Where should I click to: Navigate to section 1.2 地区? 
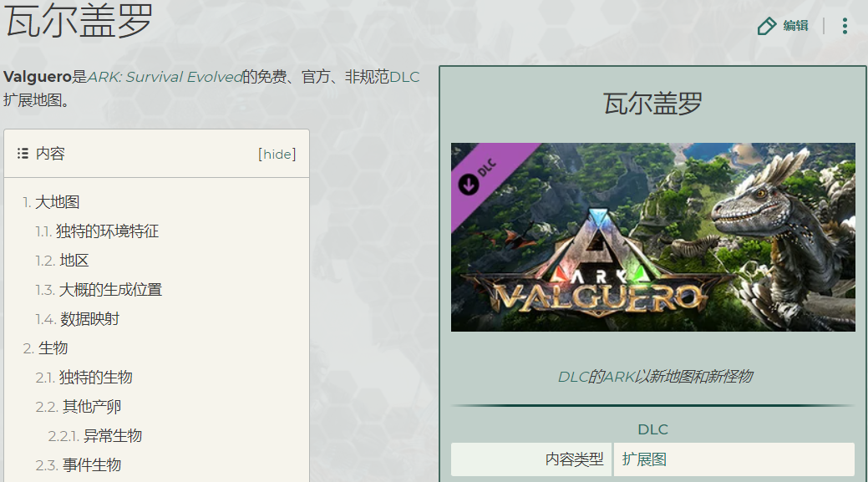point(74,261)
